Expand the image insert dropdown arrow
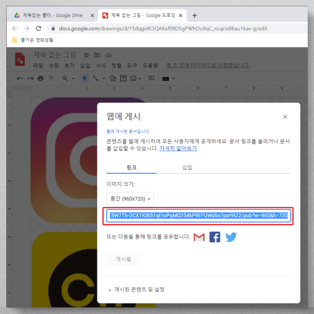Screen dimensions: 314x314 coord(140,79)
